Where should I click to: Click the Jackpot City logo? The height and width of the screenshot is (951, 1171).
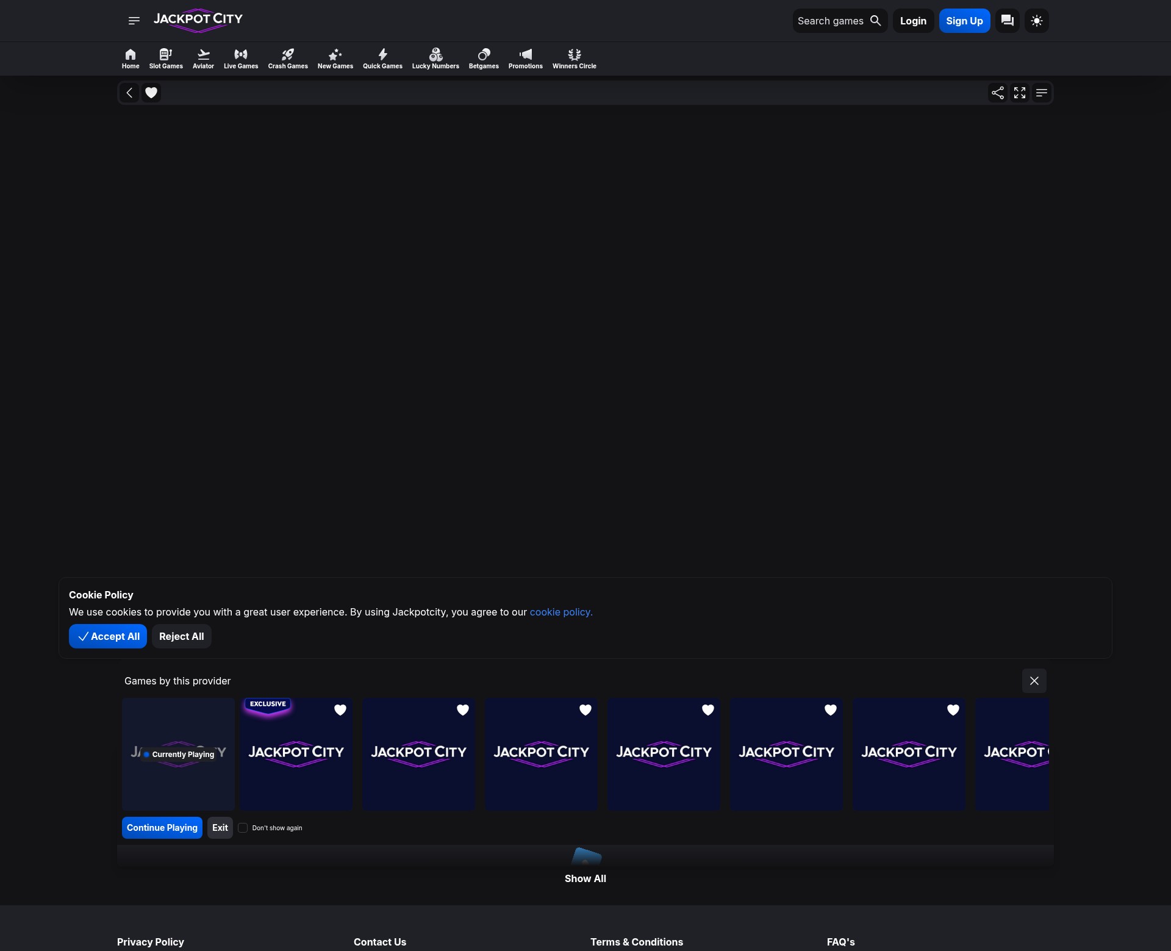(x=198, y=20)
